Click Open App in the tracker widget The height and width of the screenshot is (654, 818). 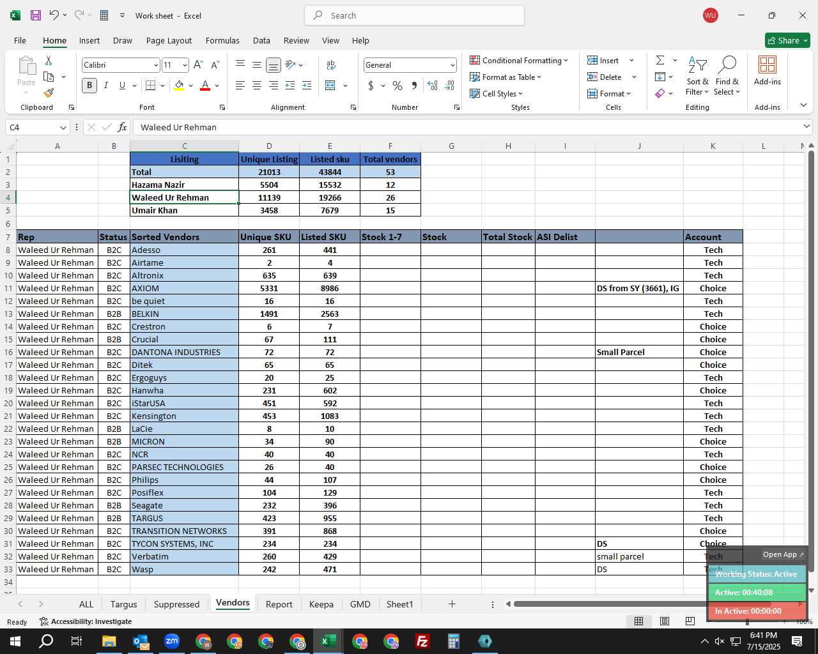(x=783, y=554)
